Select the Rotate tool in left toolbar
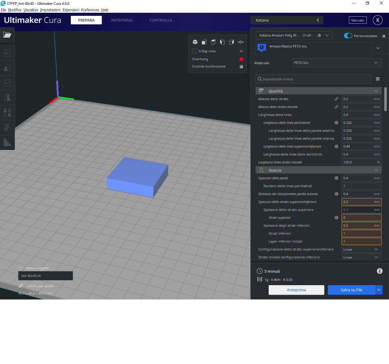This screenshot has width=389, height=364. [x=7, y=83]
